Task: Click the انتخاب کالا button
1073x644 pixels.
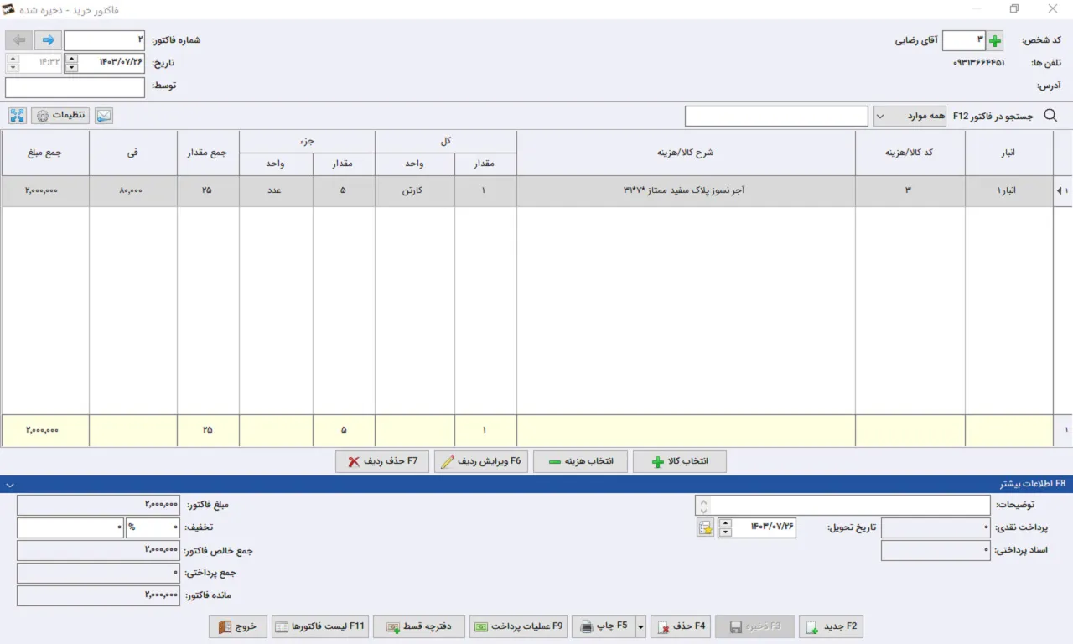Action: (x=680, y=462)
